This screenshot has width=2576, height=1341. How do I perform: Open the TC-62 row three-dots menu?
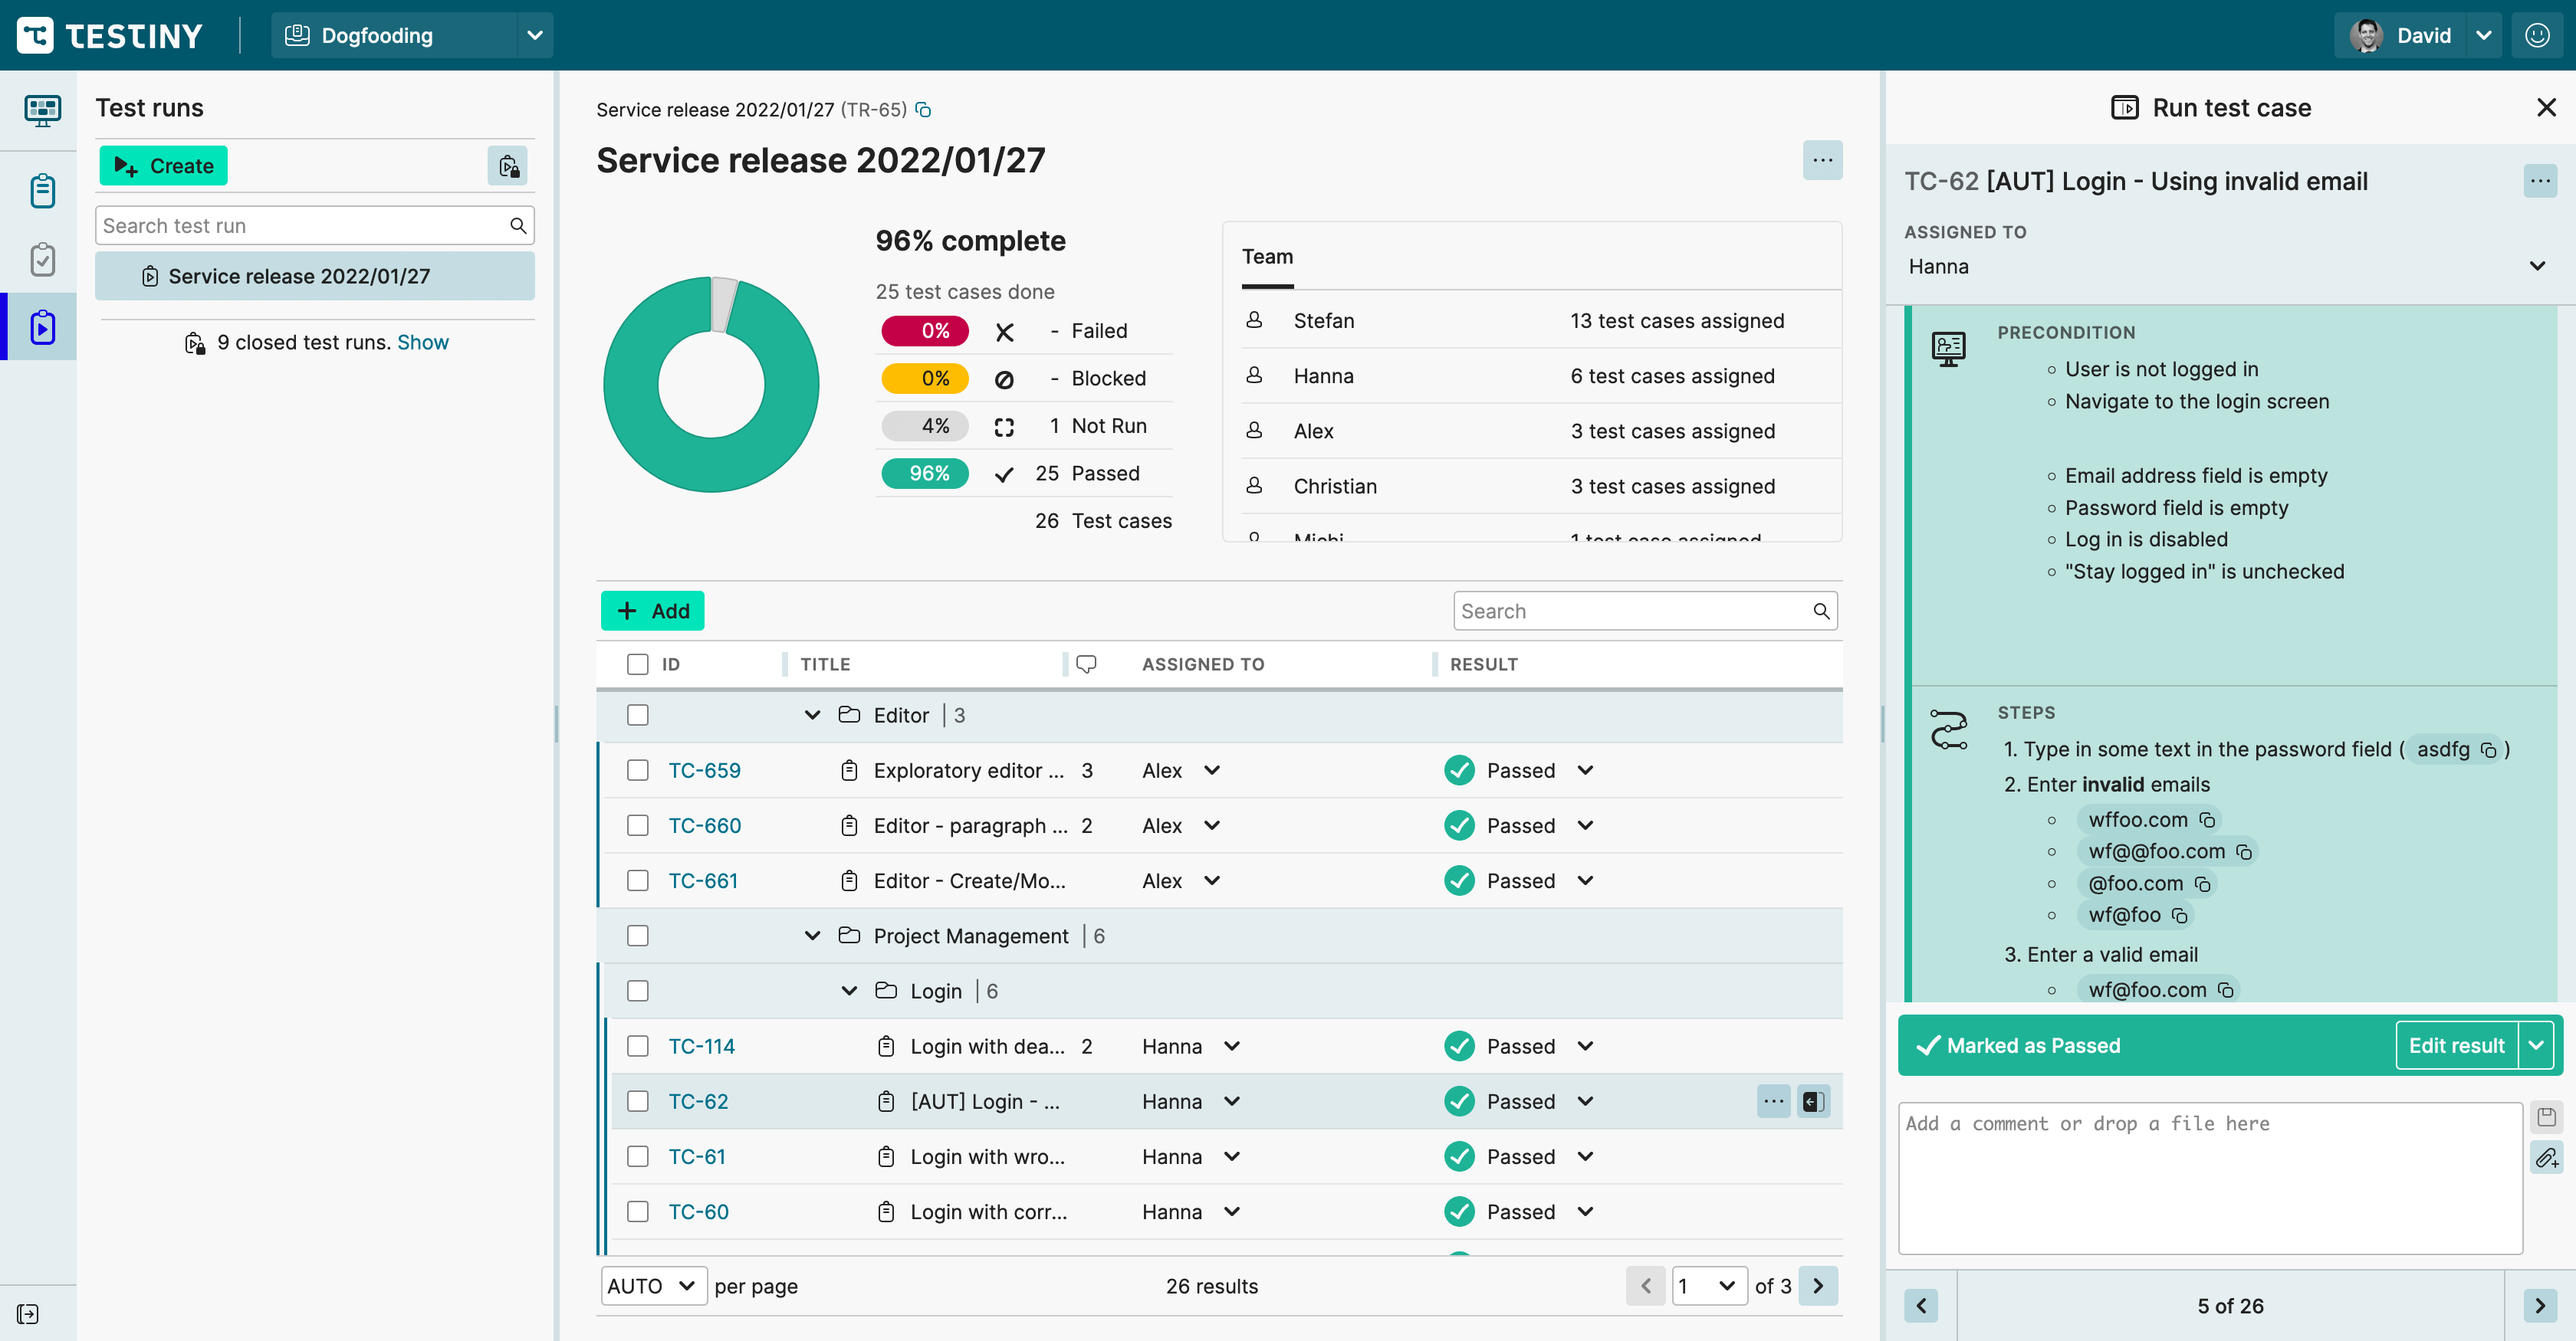tap(1773, 1101)
